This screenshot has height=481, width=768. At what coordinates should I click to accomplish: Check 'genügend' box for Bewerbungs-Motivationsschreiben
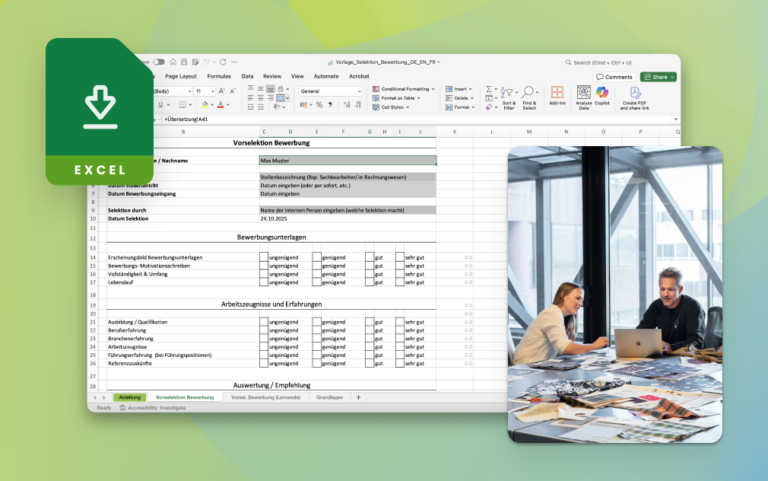coord(316,266)
